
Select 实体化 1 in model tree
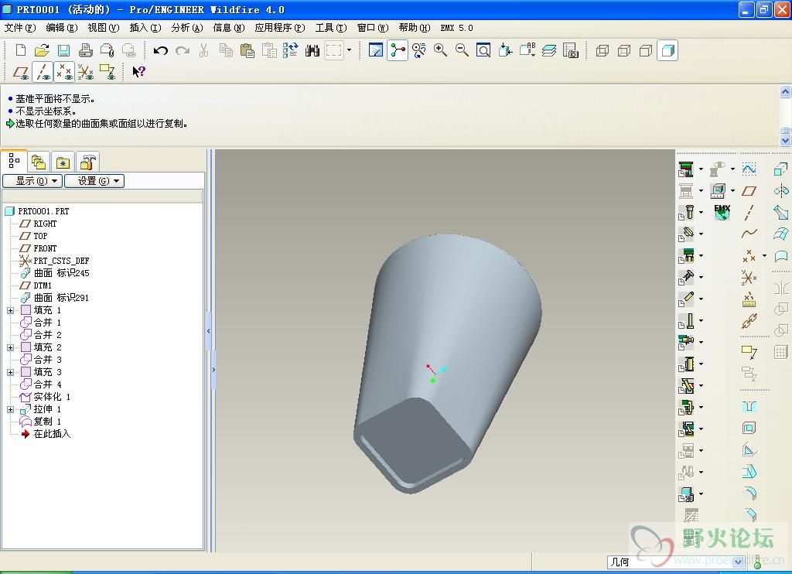tap(51, 397)
